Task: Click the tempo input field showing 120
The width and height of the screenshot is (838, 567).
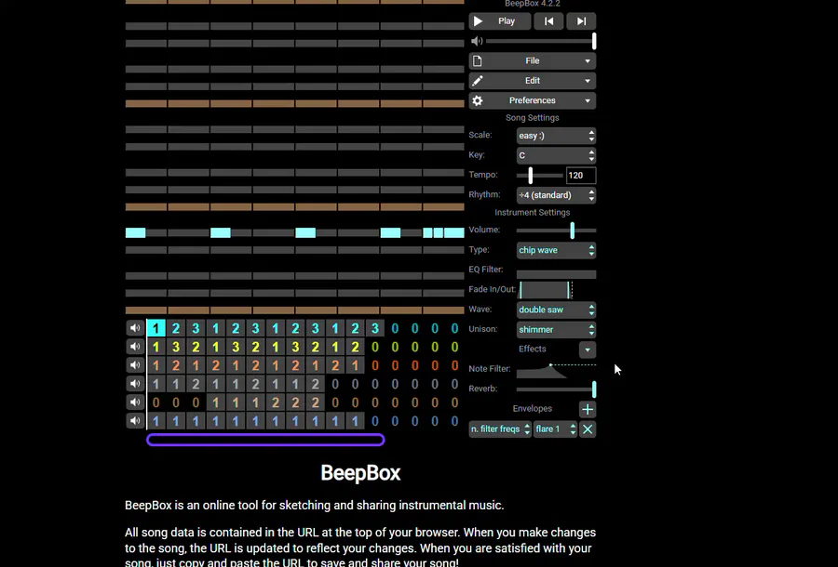Action: pyautogui.click(x=581, y=175)
